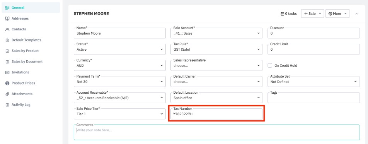Click the Product Prices dollar icon
This screenshot has width=368, height=144.
(x=7, y=83)
